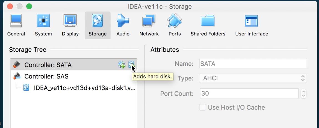Open the controller Type dropdown
The width and height of the screenshot is (319, 128).
click(x=253, y=78)
